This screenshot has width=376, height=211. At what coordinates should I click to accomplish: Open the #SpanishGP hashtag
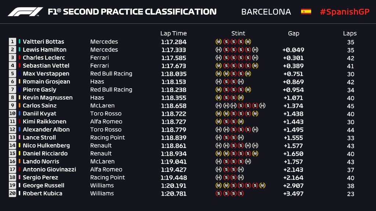pos(344,12)
